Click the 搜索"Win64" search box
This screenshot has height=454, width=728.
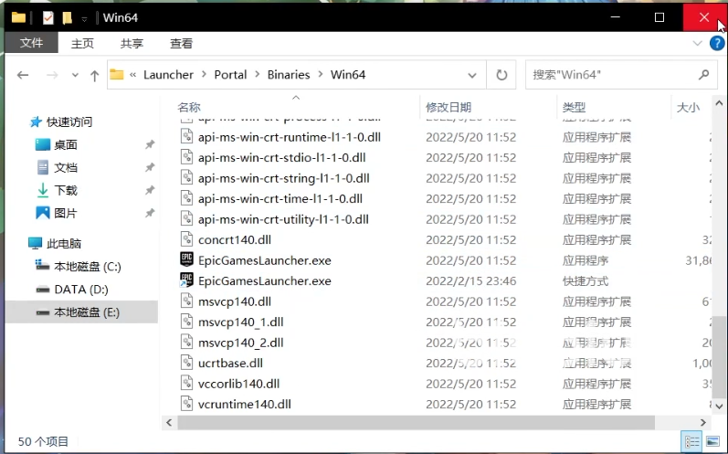click(x=610, y=75)
